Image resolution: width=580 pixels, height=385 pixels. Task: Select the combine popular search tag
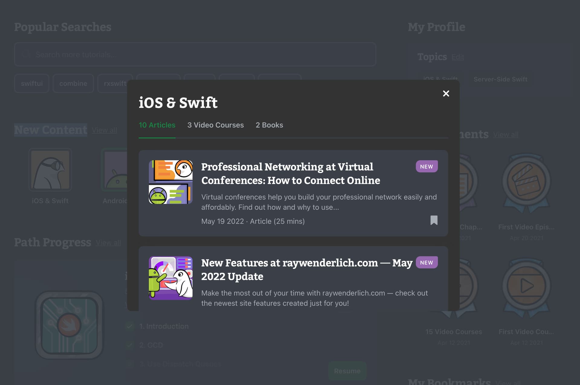(x=73, y=83)
